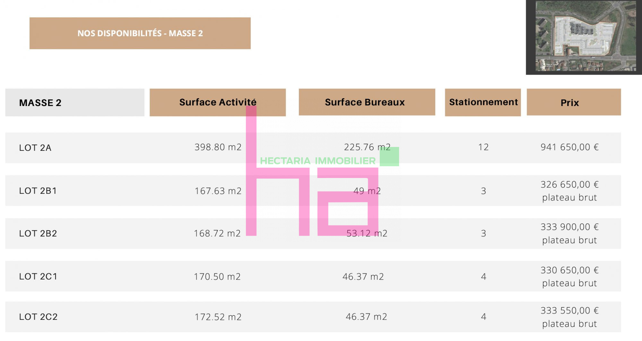
Task: Select the LOT 2B2 row label
Action: click(x=38, y=233)
